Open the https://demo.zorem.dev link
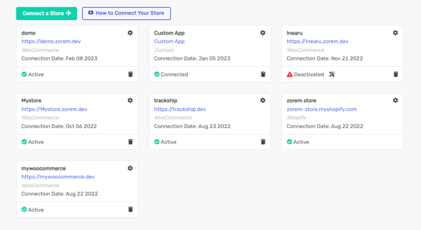This screenshot has height=230, width=421. tap(51, 41)
